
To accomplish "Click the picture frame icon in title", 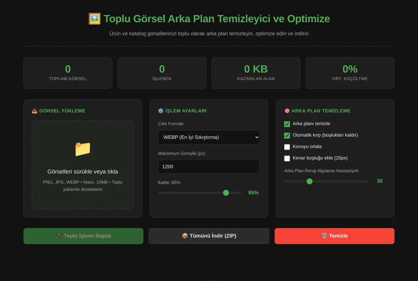I will coord(94,18).
